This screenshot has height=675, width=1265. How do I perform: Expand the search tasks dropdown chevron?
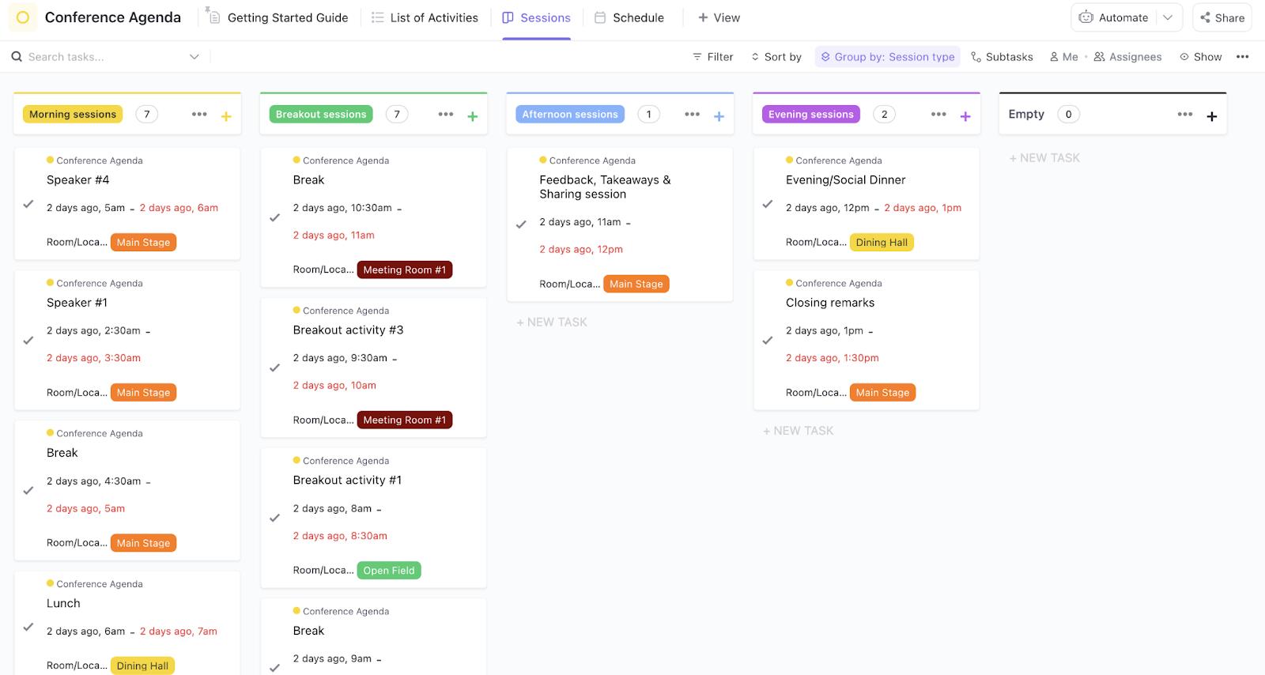[194, 57]
